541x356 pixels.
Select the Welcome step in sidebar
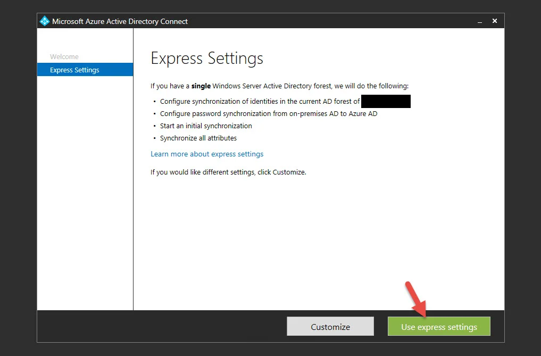(64, 56)
